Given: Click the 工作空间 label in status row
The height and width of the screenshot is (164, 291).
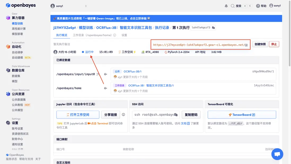Looking at the screenshot, I should click(x=127, y=52).
